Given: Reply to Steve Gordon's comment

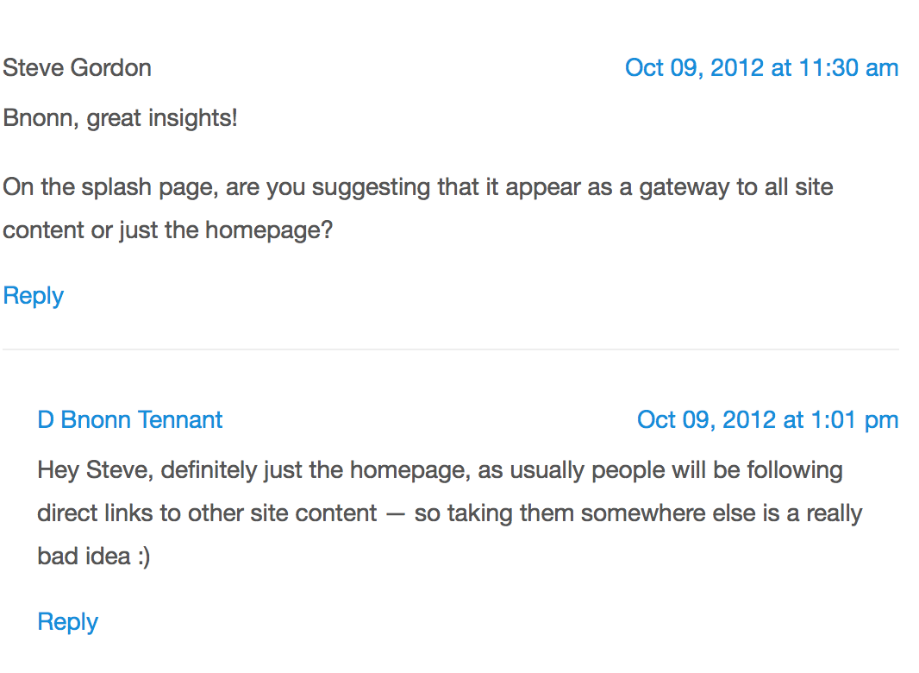Looking at the screenshot, I should [34, 296].
